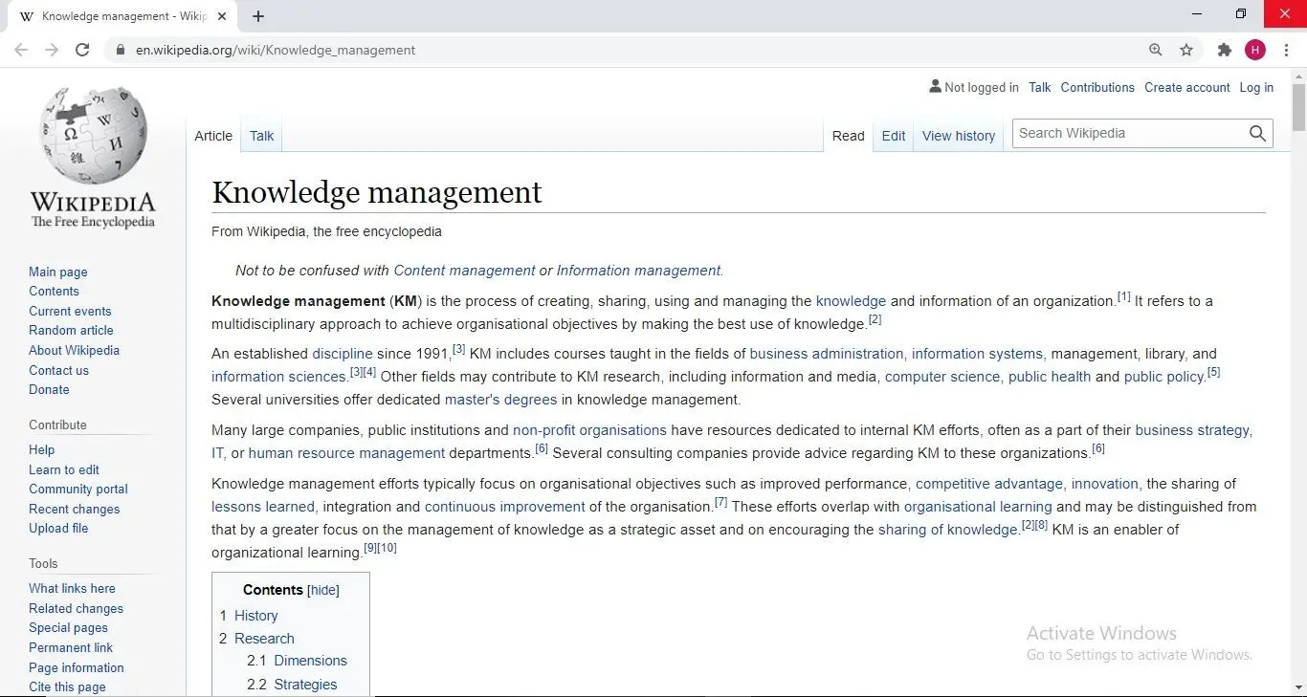Screen dimensions: 1307x697
Task: Go to Main page in sidebar
Action: coord(58,272)
